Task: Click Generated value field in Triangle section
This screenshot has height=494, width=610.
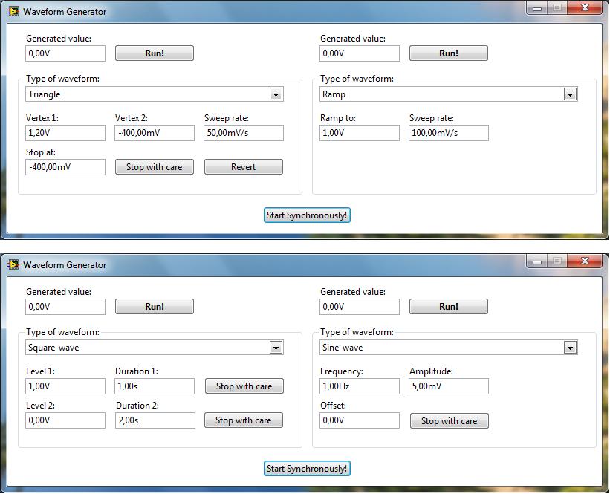Action: 65,53
